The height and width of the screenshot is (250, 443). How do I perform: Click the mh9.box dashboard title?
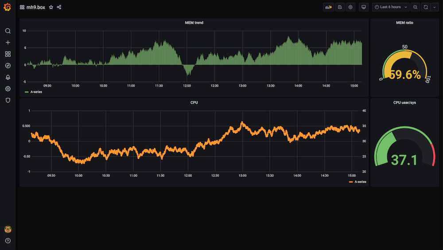coord(36,8)
